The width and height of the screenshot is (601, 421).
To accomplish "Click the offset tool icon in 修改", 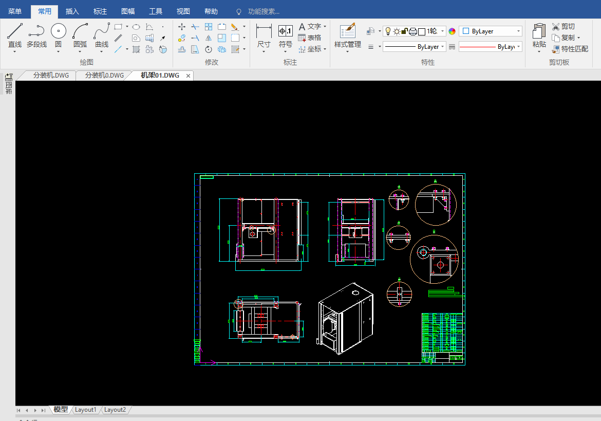I will point(182,49).
